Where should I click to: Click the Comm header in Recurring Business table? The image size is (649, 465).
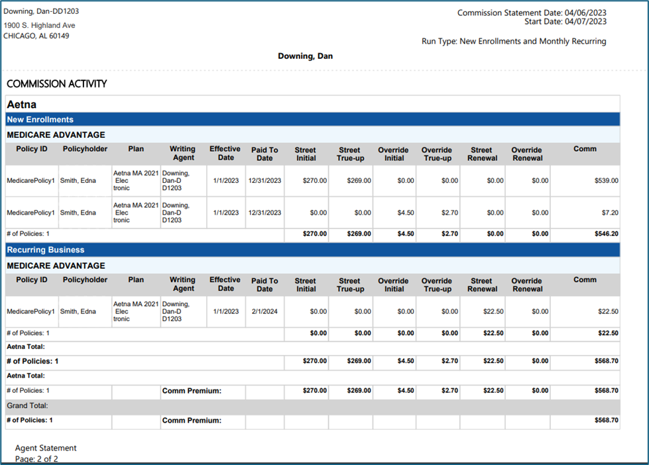click(x=585, y=280)
